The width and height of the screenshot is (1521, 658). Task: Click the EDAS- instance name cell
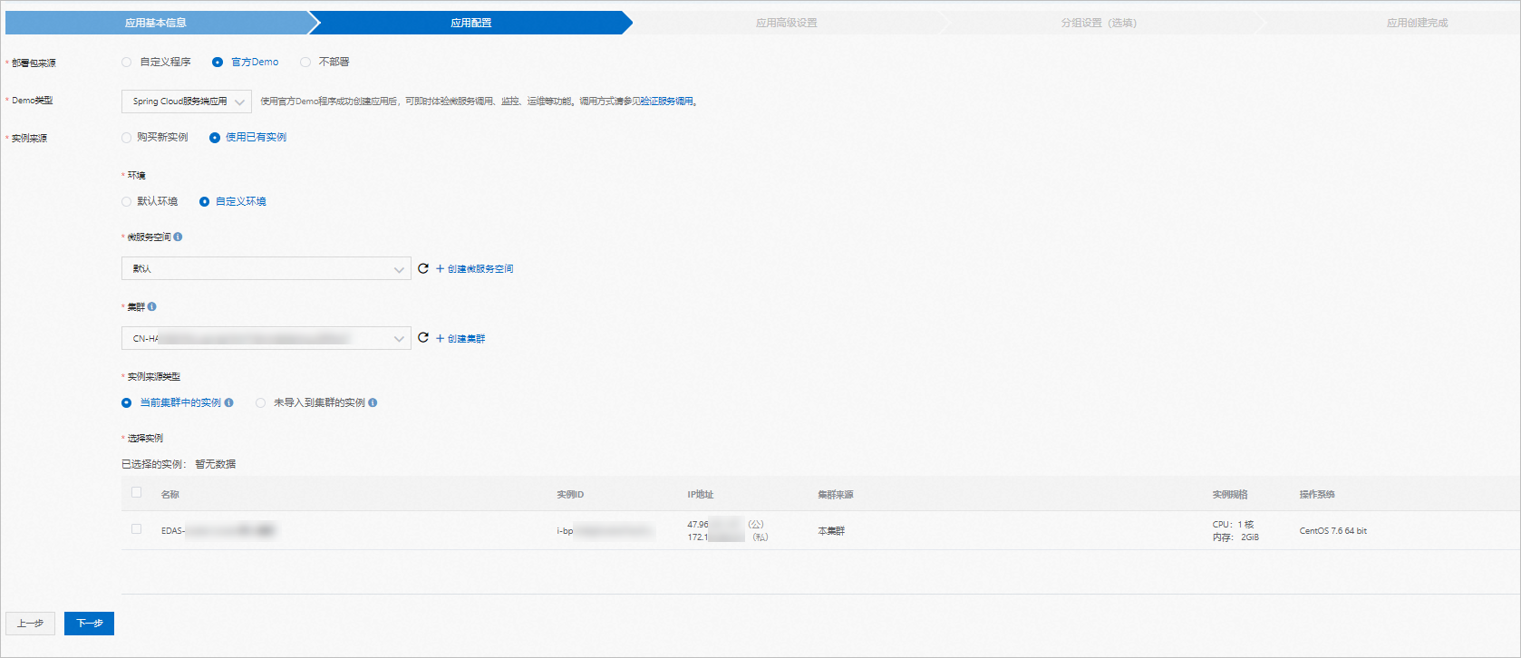tap(218, 531)
